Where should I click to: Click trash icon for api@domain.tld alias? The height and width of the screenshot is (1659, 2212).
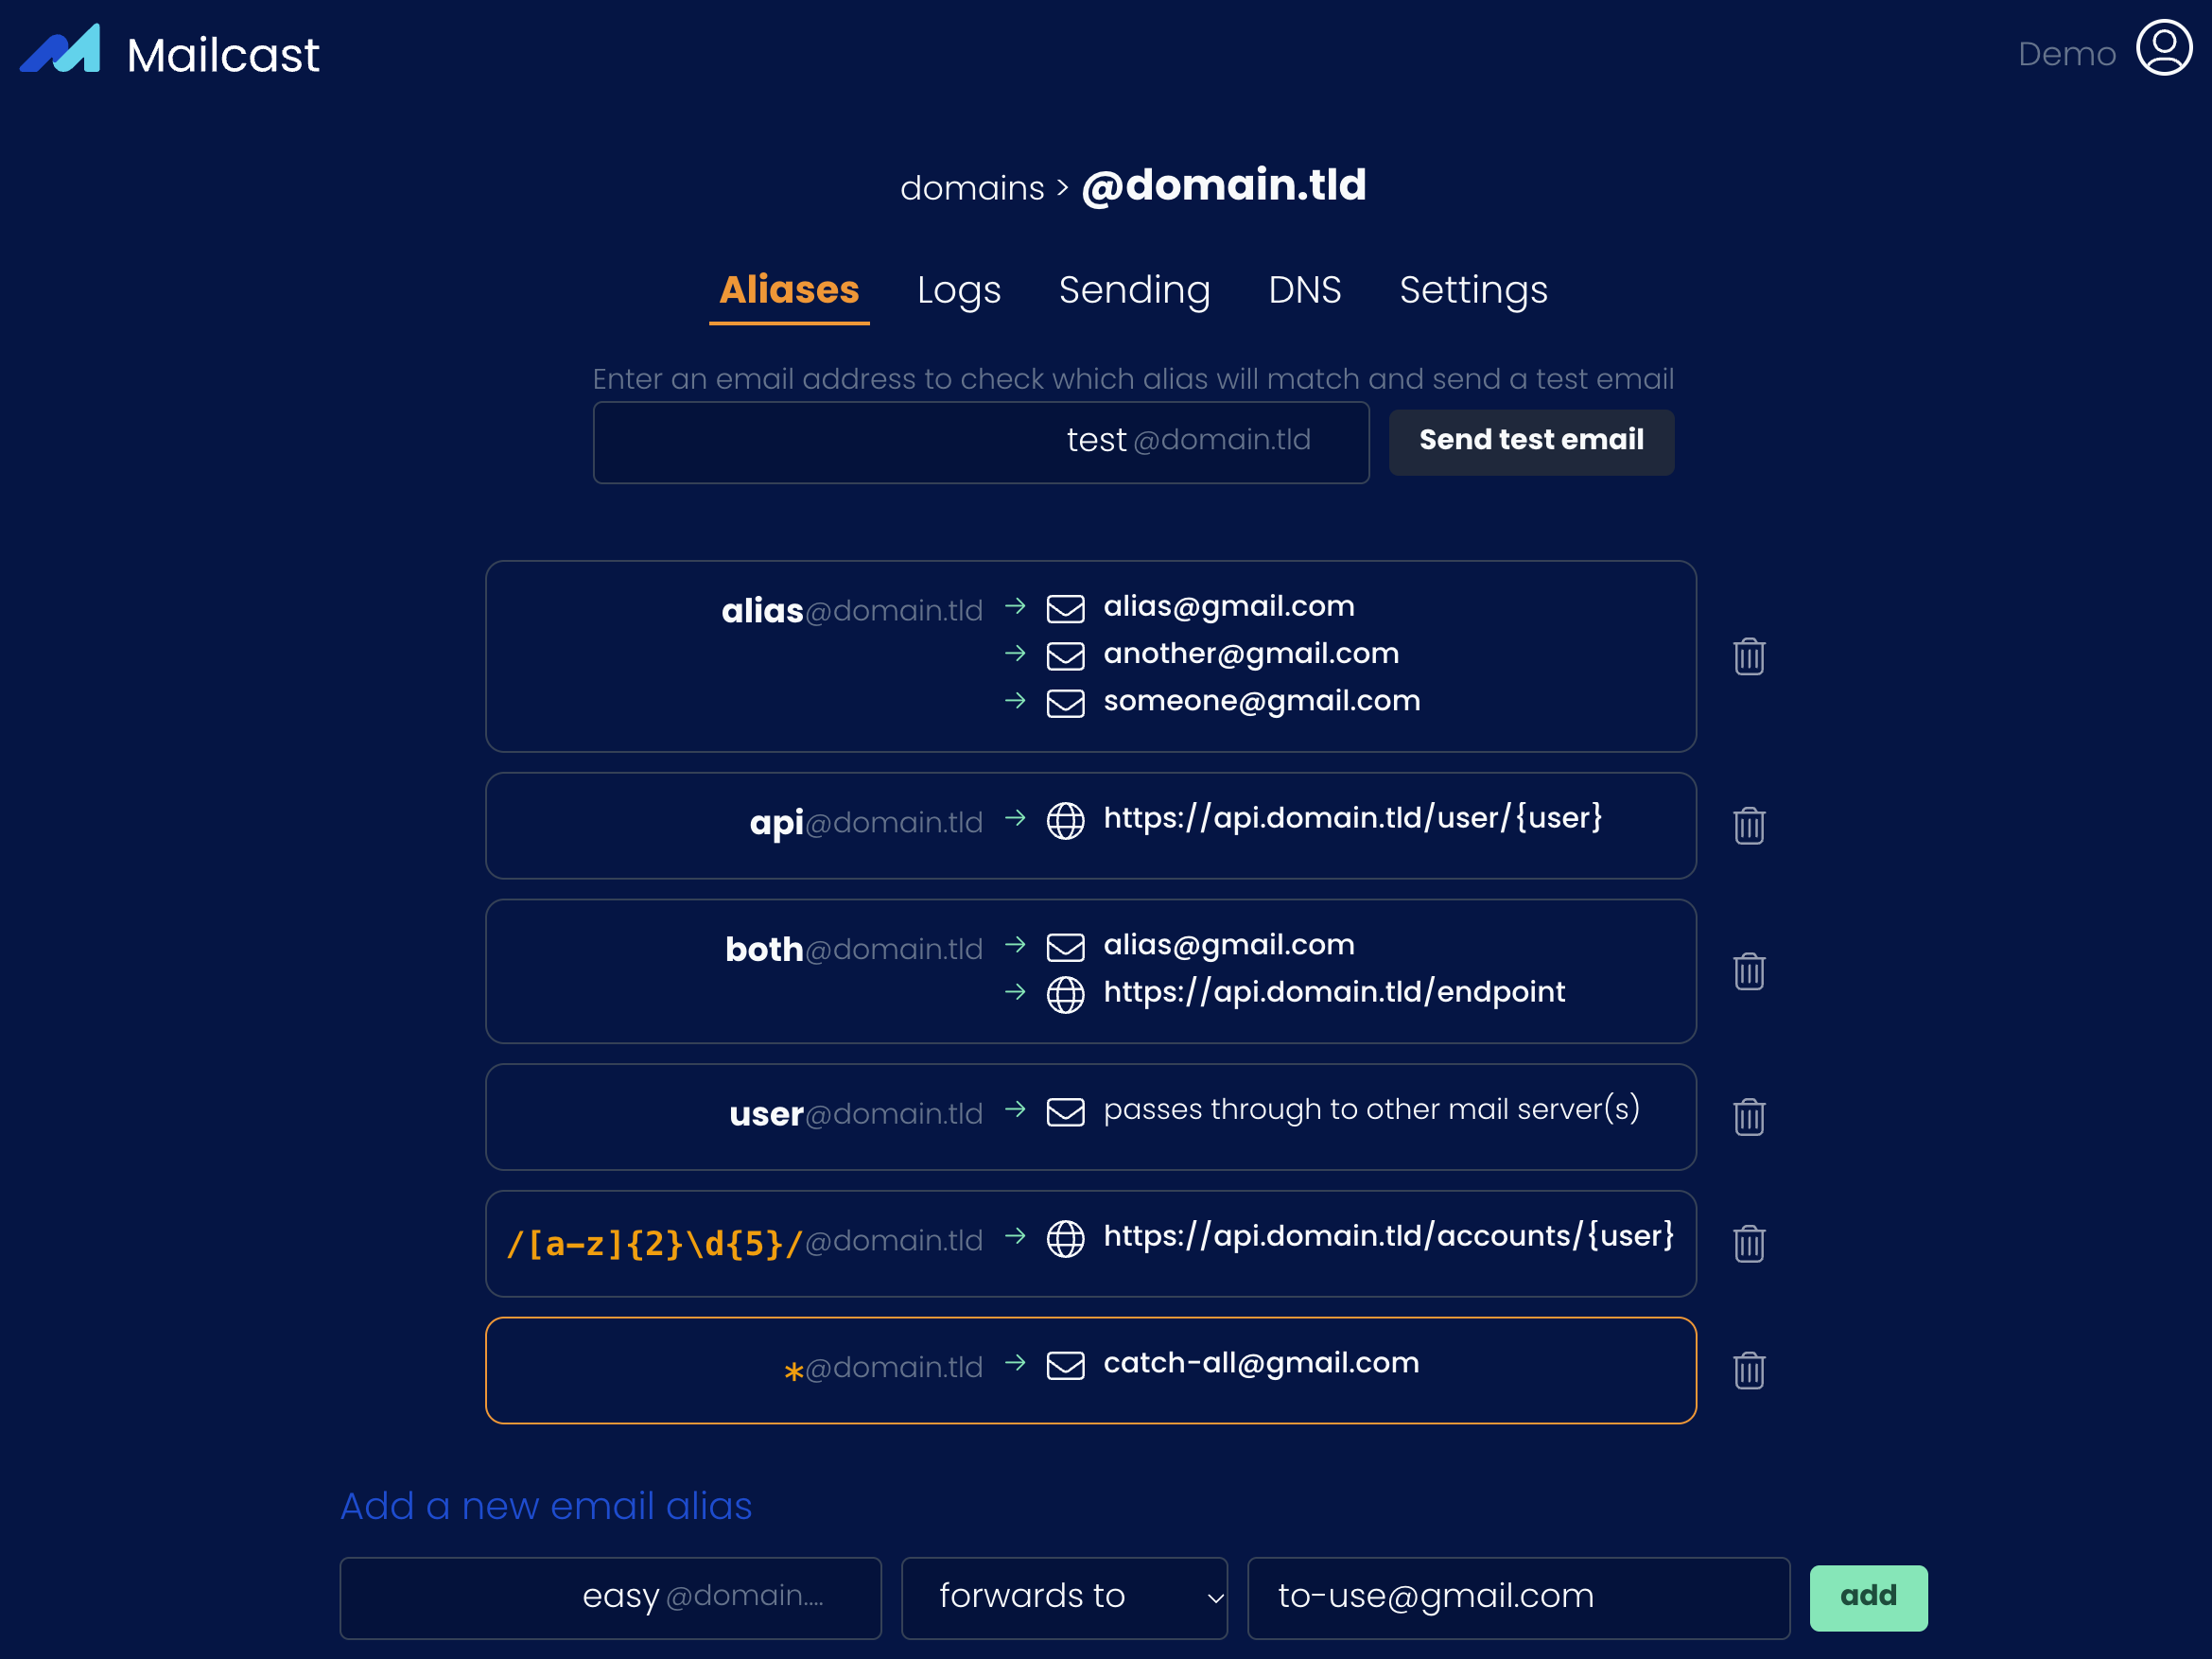click(1748, 826)
